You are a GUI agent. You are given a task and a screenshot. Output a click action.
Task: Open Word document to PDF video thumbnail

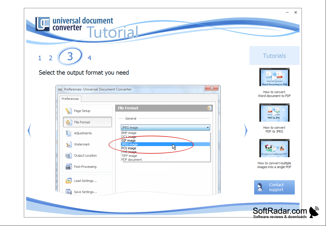click(x=274, y=77)
